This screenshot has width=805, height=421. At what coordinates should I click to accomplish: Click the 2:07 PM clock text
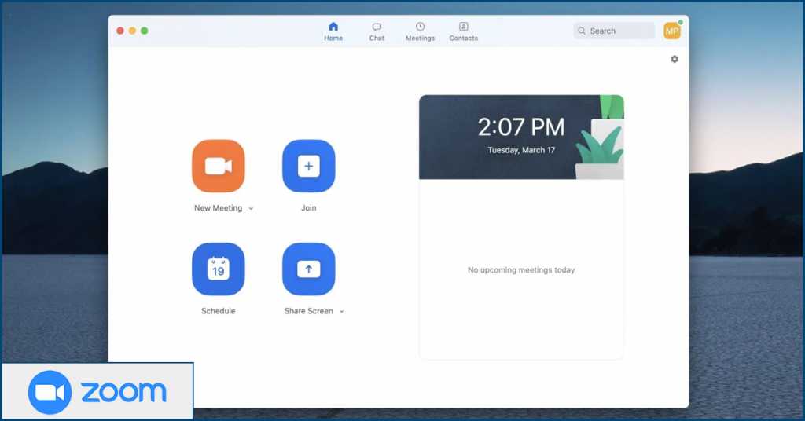click(x=521, y=127)
